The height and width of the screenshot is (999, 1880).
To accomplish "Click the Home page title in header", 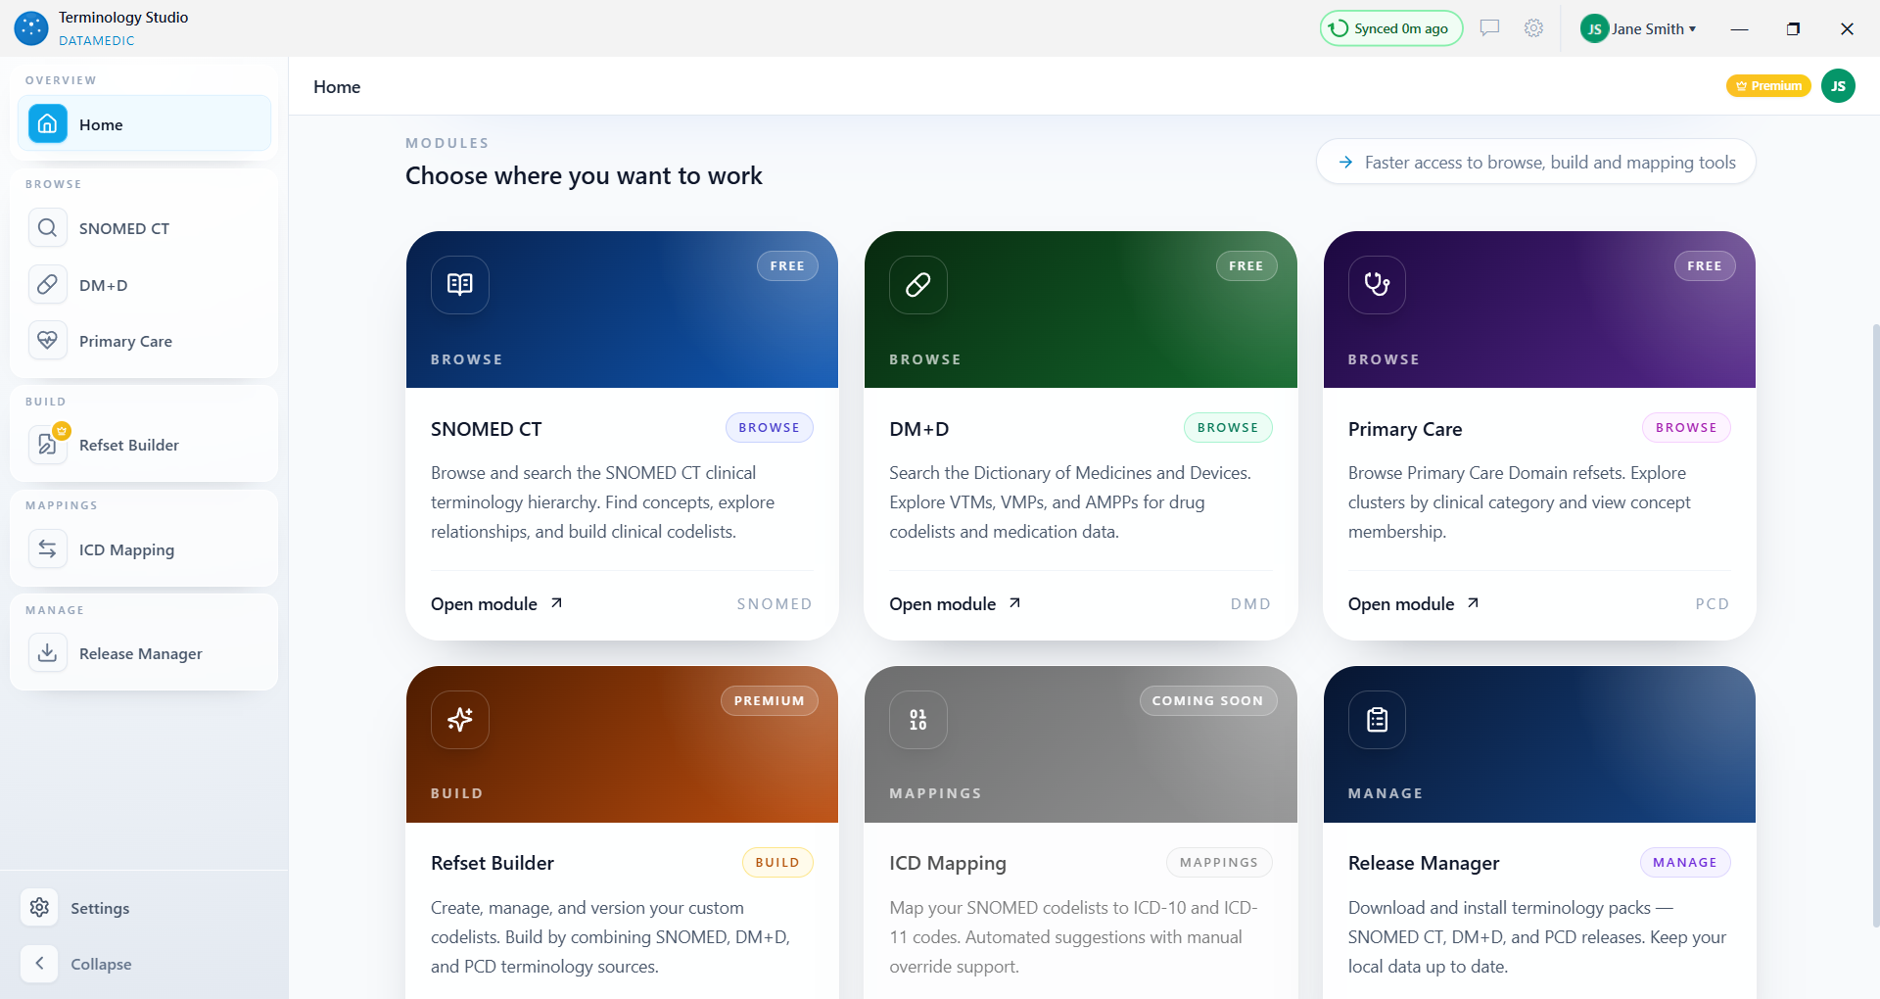I will (337, 87).
